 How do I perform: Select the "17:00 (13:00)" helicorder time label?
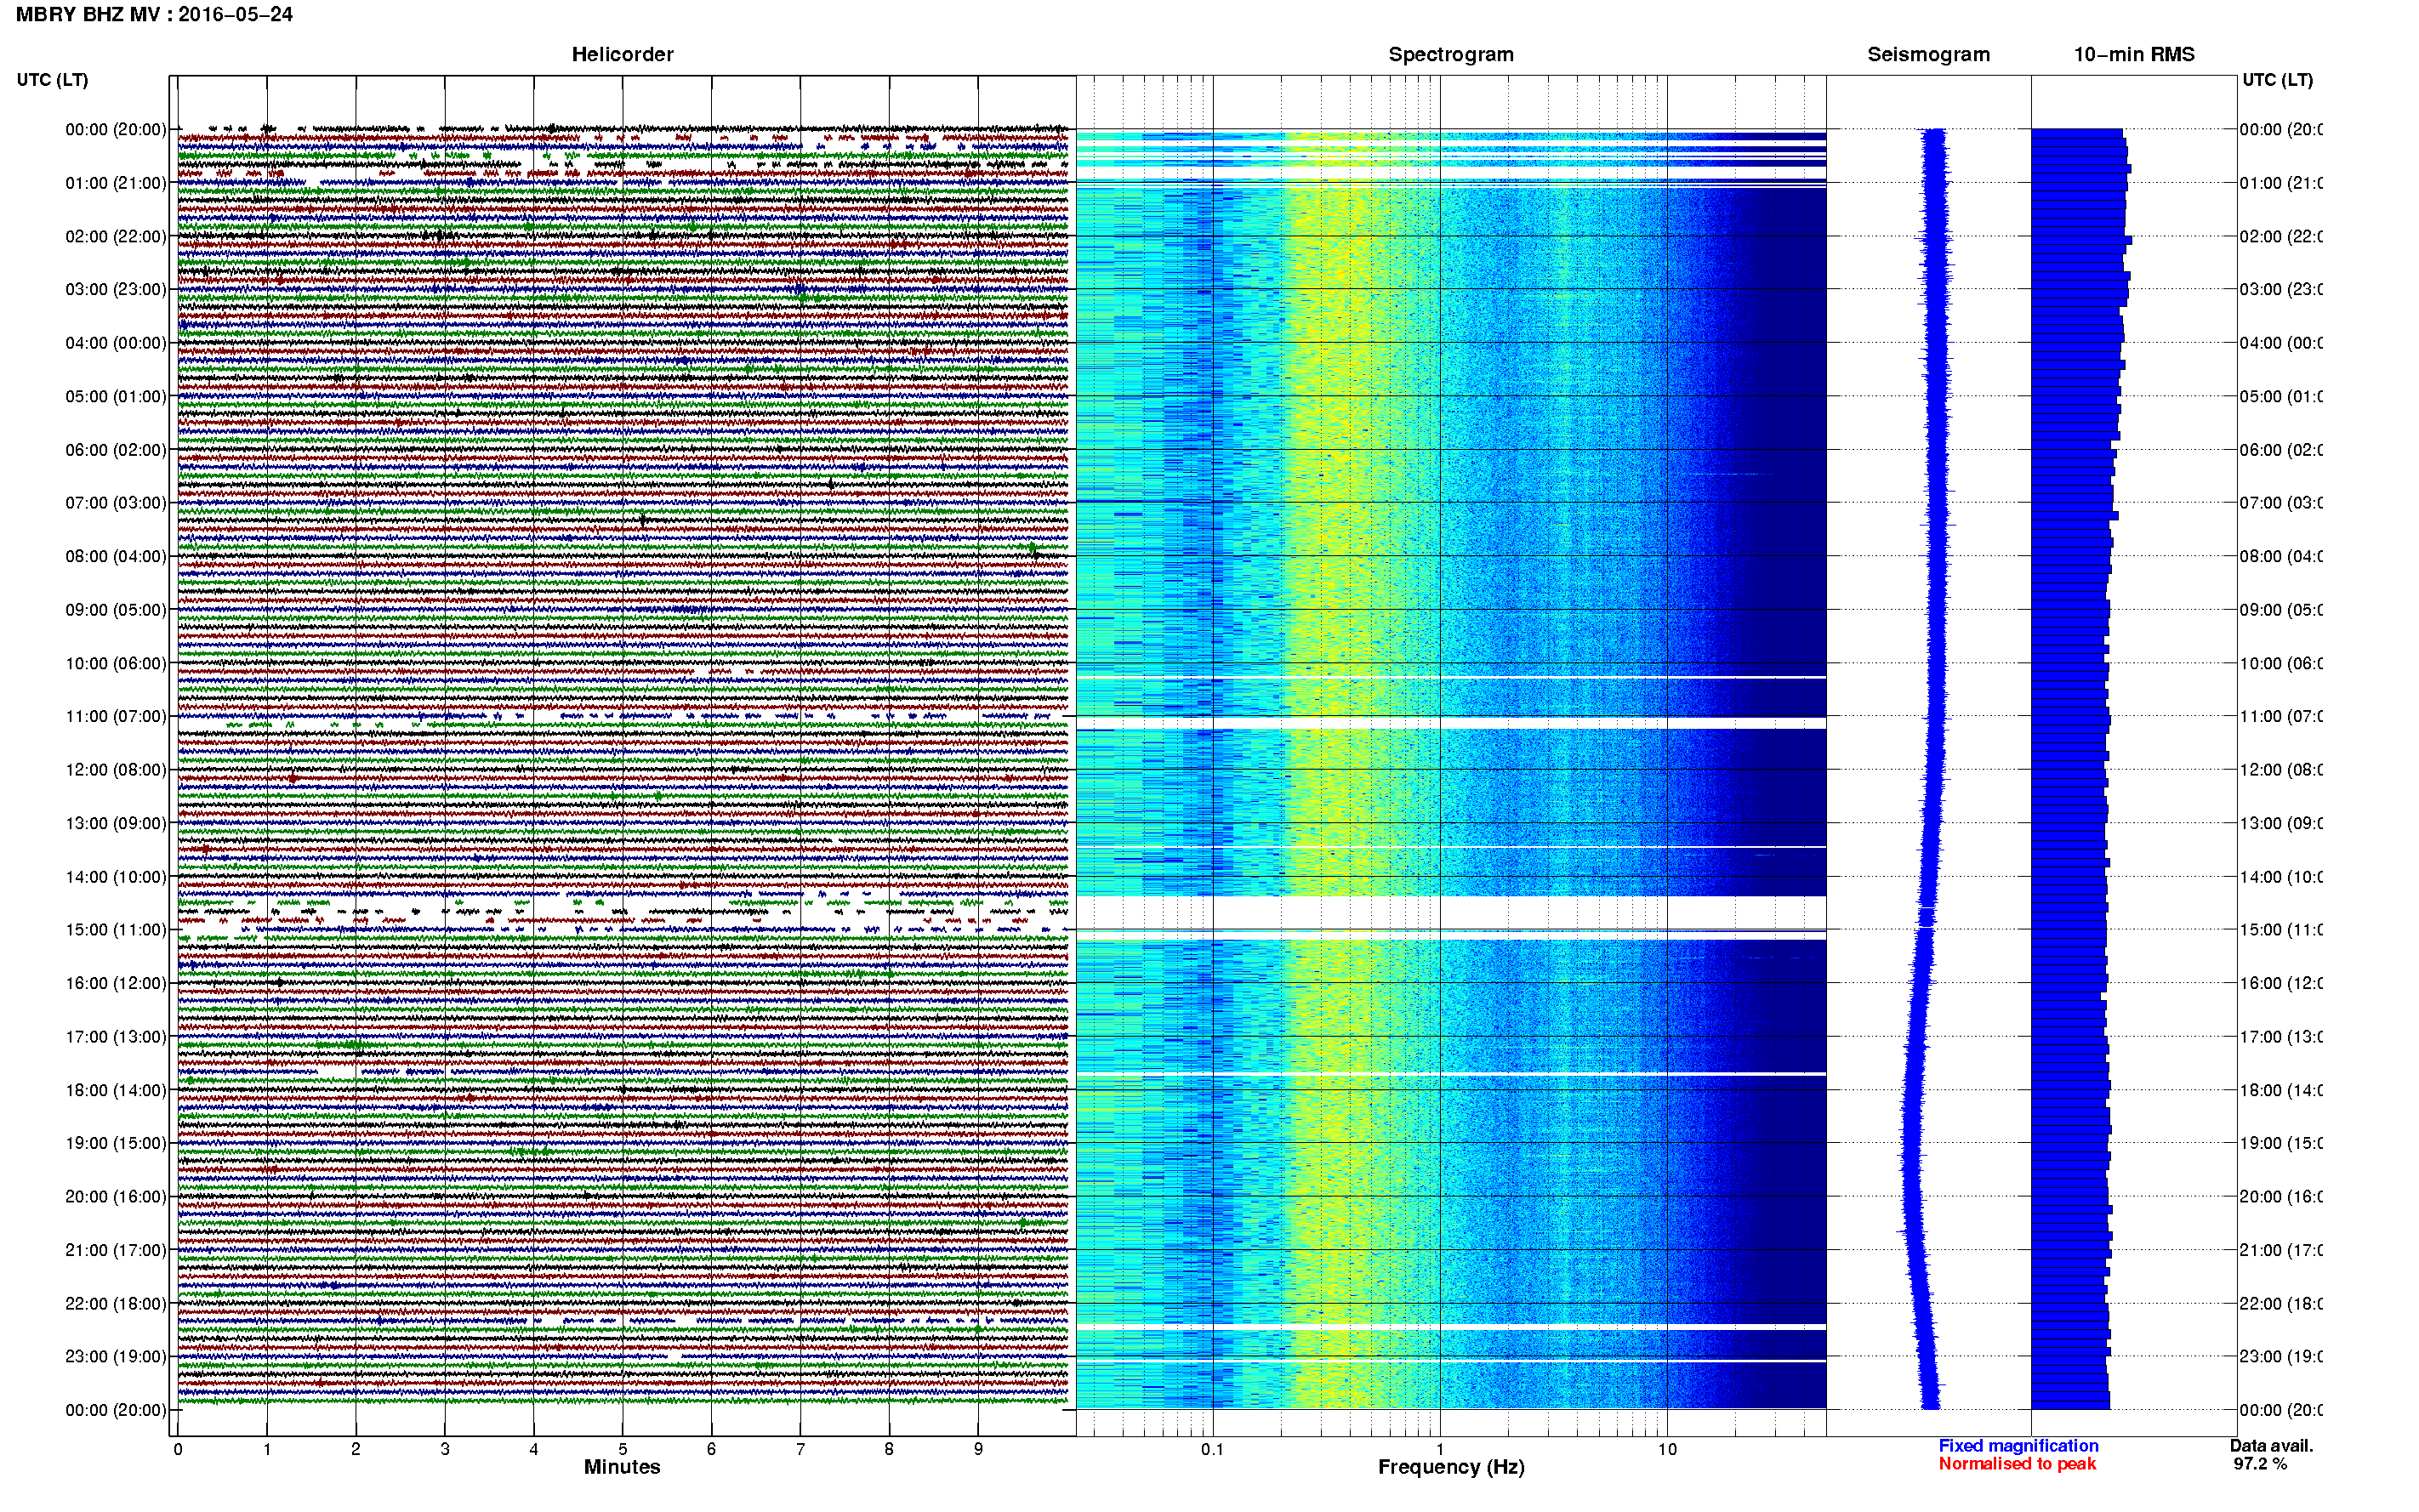[116, 1037]
